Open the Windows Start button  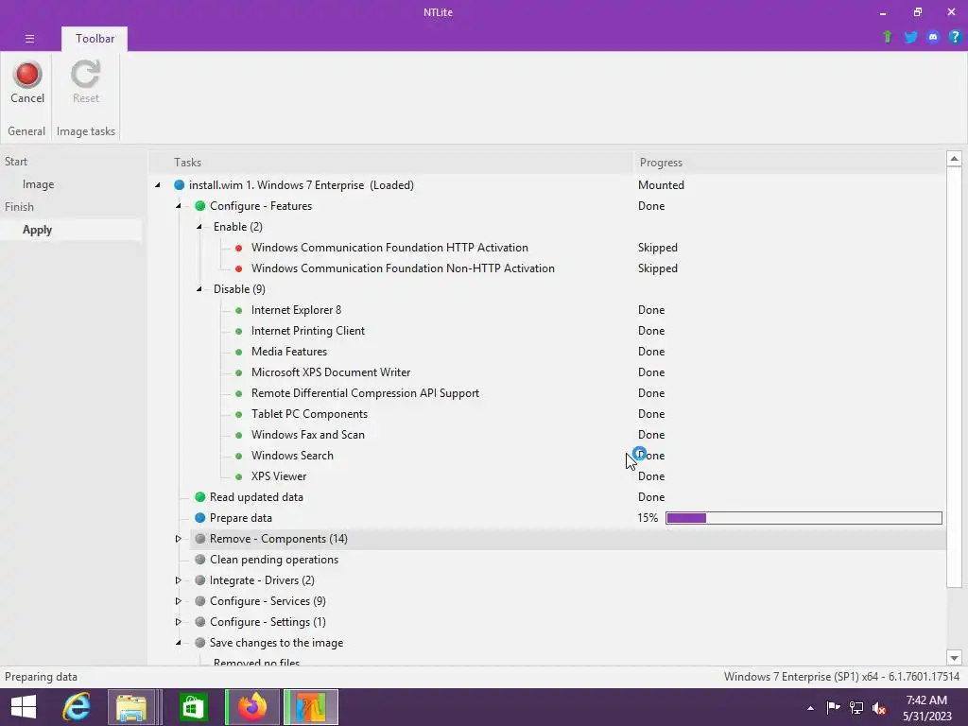pyautogui.click(x=24, y=707)
